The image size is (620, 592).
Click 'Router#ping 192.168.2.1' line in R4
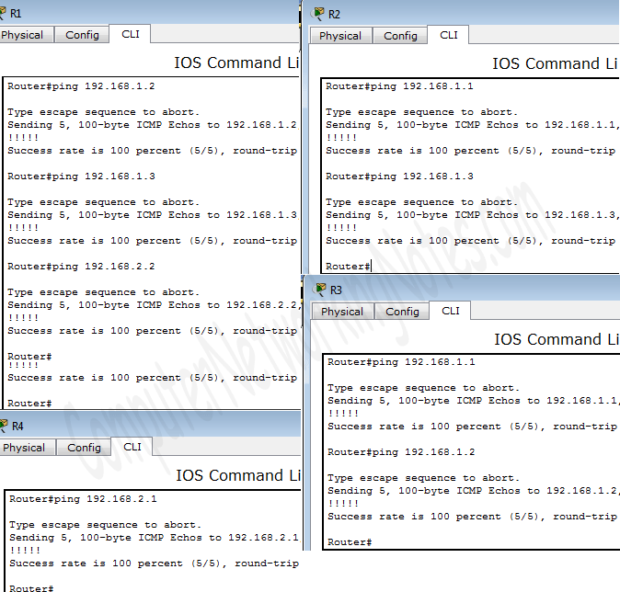click(x=83, y=499)
